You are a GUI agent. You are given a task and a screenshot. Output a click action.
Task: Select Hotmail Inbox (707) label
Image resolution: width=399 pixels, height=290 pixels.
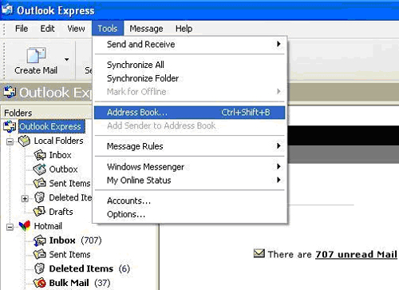(x=75, y=240)
